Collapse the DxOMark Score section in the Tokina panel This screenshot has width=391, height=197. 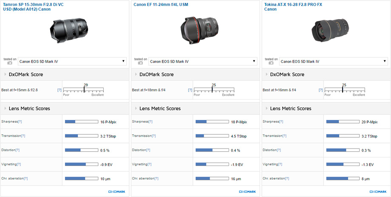[x=267, y=74]
